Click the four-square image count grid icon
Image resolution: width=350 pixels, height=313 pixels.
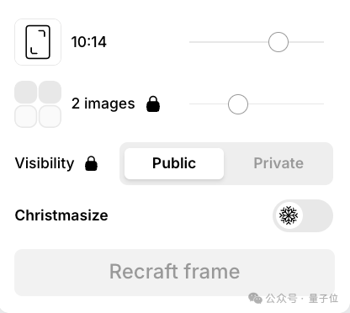tap(38, 104)
